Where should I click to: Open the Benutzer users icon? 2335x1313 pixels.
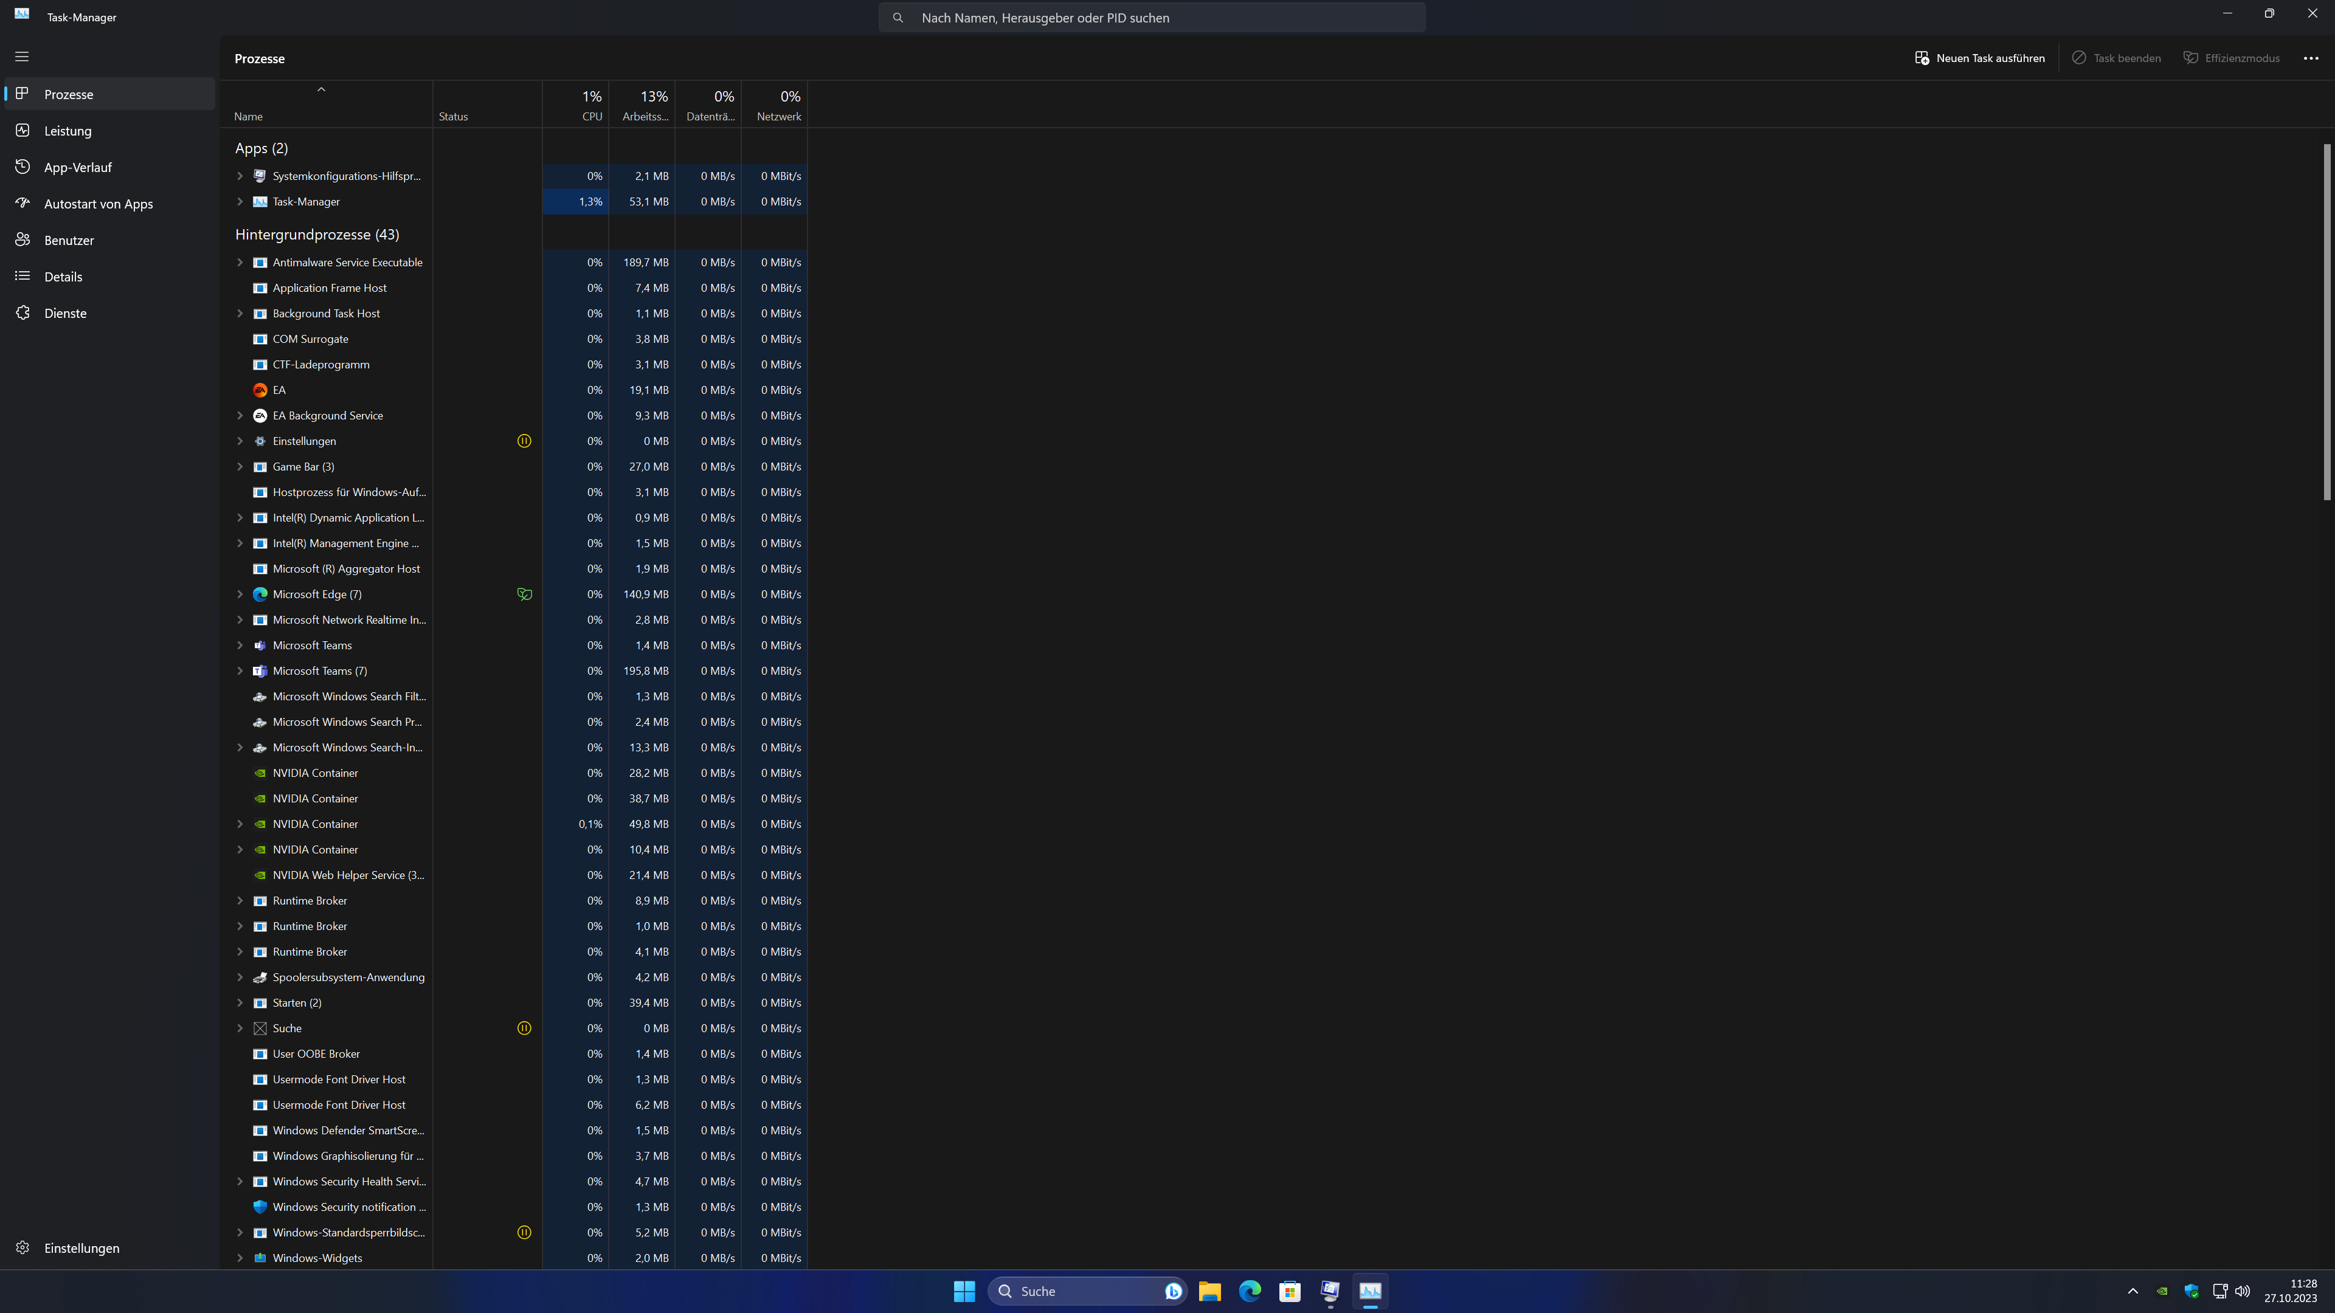(x=22, y=240)
